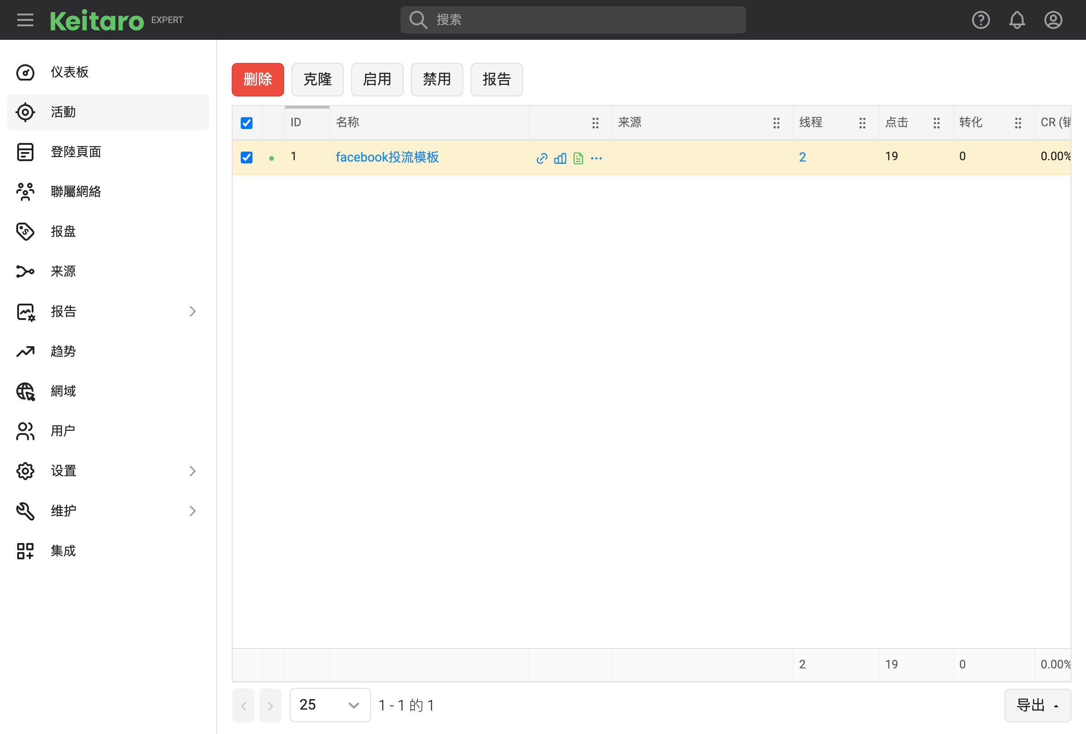This screenshot has height=734, width=1086.
Task: Expand the 维护 sidebar submenu chevron
Action: (x=192, y=511)
